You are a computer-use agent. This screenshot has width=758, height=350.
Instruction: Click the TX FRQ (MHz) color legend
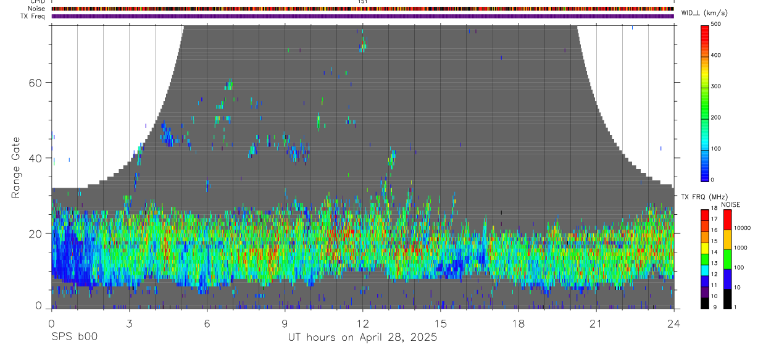click(x=704, y=259)
